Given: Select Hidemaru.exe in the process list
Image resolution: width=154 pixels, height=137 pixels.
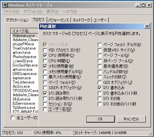Looking at the screenshot, I should coord(25,36).
